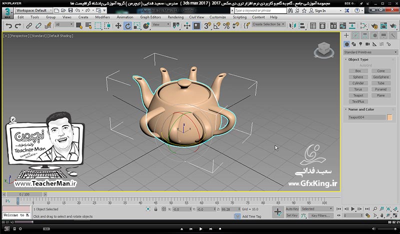Screen dimensions: 400x234
Task: Choose the Select Object tool
Action: pos(79,26)
